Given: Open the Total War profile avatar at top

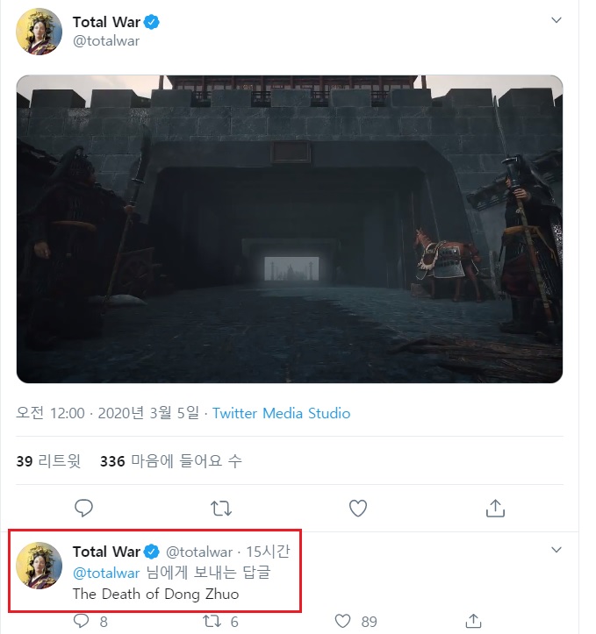Looking at the screenshot, I should (x=39, y=32).
